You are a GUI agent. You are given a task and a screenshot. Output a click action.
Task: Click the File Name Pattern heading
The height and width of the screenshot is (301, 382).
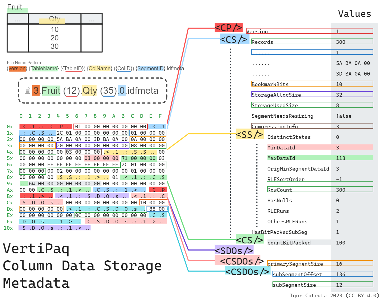24,63
